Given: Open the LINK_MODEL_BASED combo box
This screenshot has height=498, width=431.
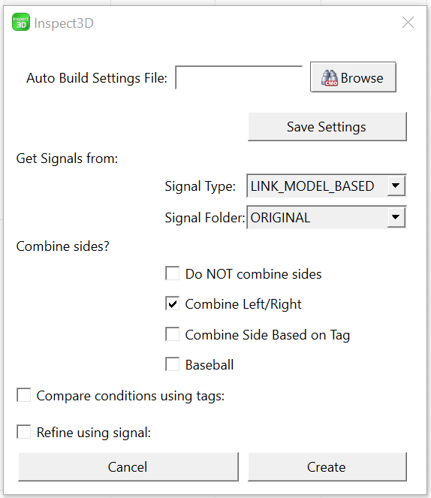Looking at the screenshot, I should (x=327, y=186).
